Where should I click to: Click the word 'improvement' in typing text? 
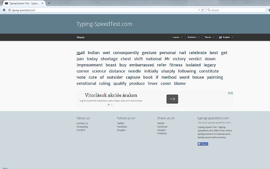[89, 65]
